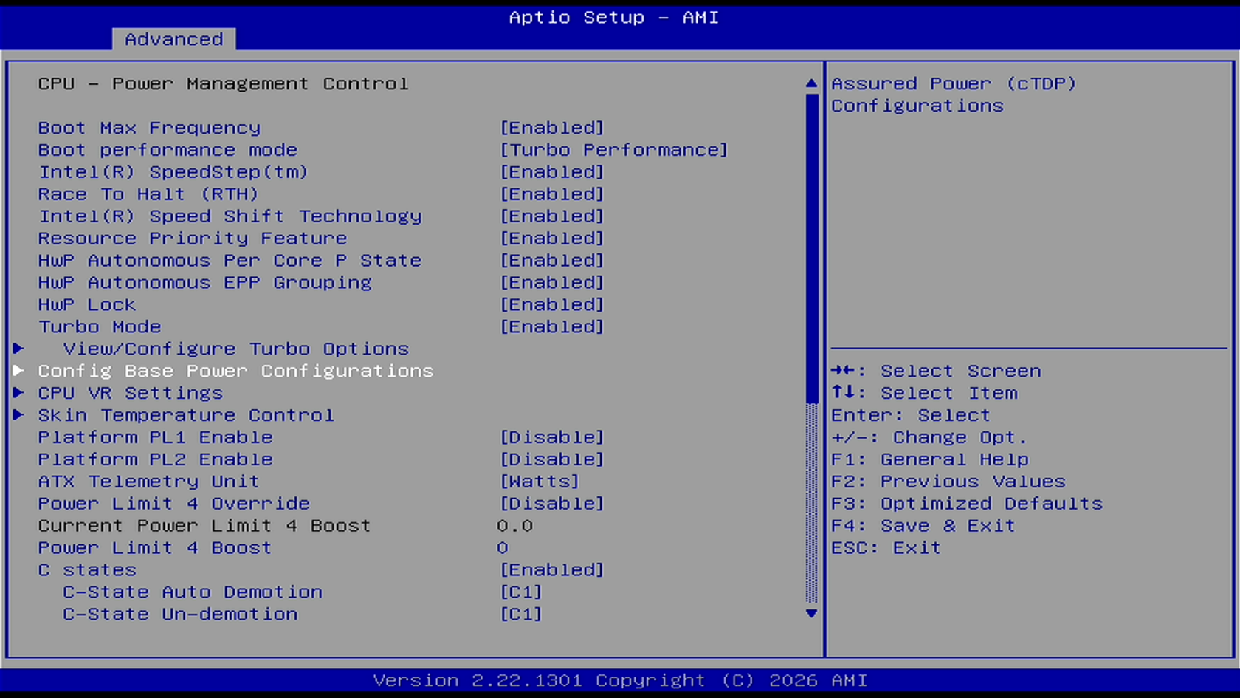Click the settings list scrollbar thumb
The image size is (1240, 698).
click(x=812, y=248)
